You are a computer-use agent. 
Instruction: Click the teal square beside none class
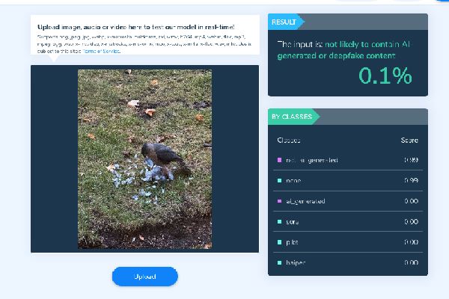point(279,181)
